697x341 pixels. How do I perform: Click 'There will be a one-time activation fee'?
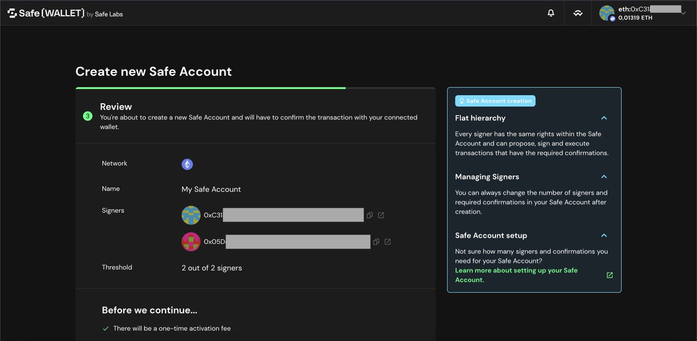172,328
